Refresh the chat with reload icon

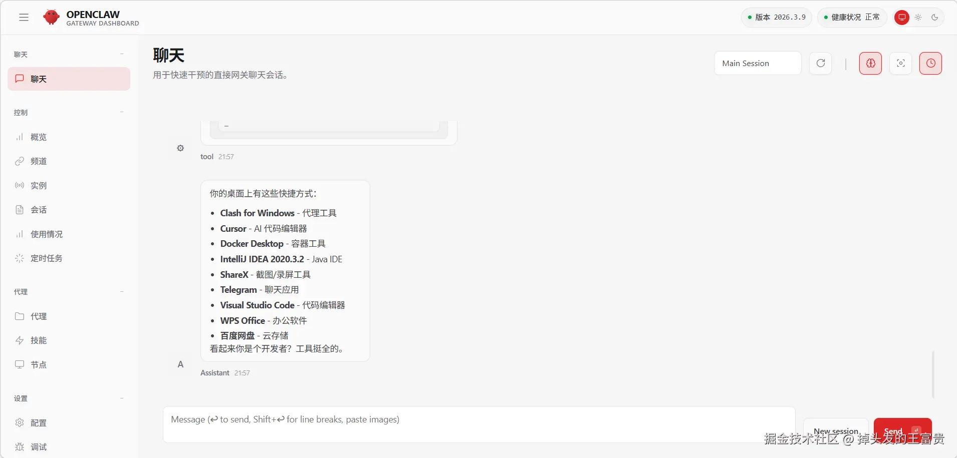(821, 63)
